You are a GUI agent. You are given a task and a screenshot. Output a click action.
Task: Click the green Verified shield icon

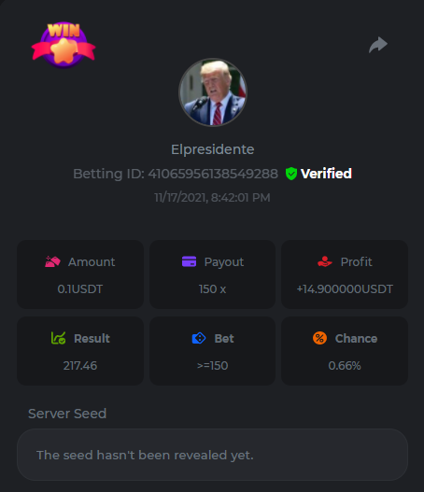pos(291,174)
